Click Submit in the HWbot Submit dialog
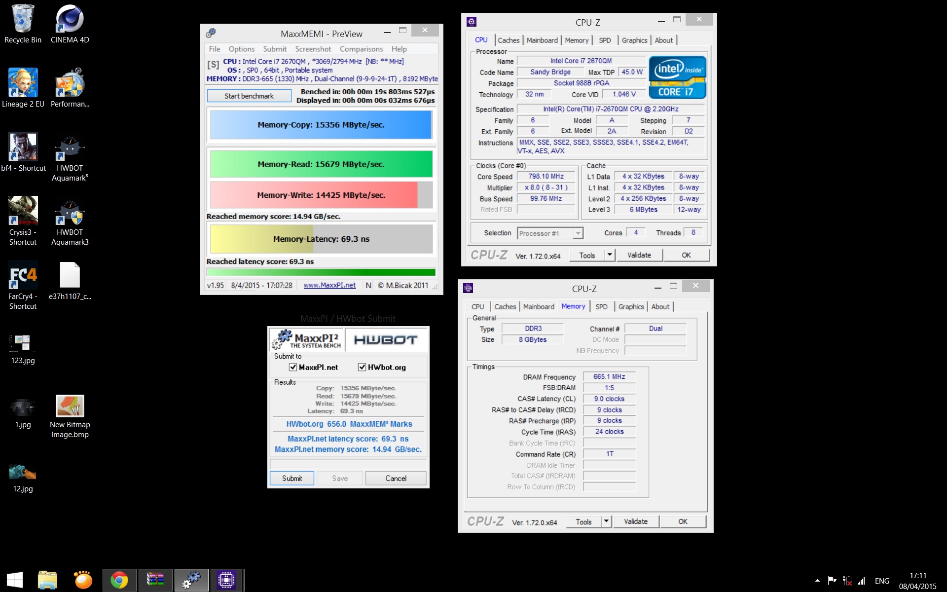Screen dimensions: 947x592 tap(292, 478)
